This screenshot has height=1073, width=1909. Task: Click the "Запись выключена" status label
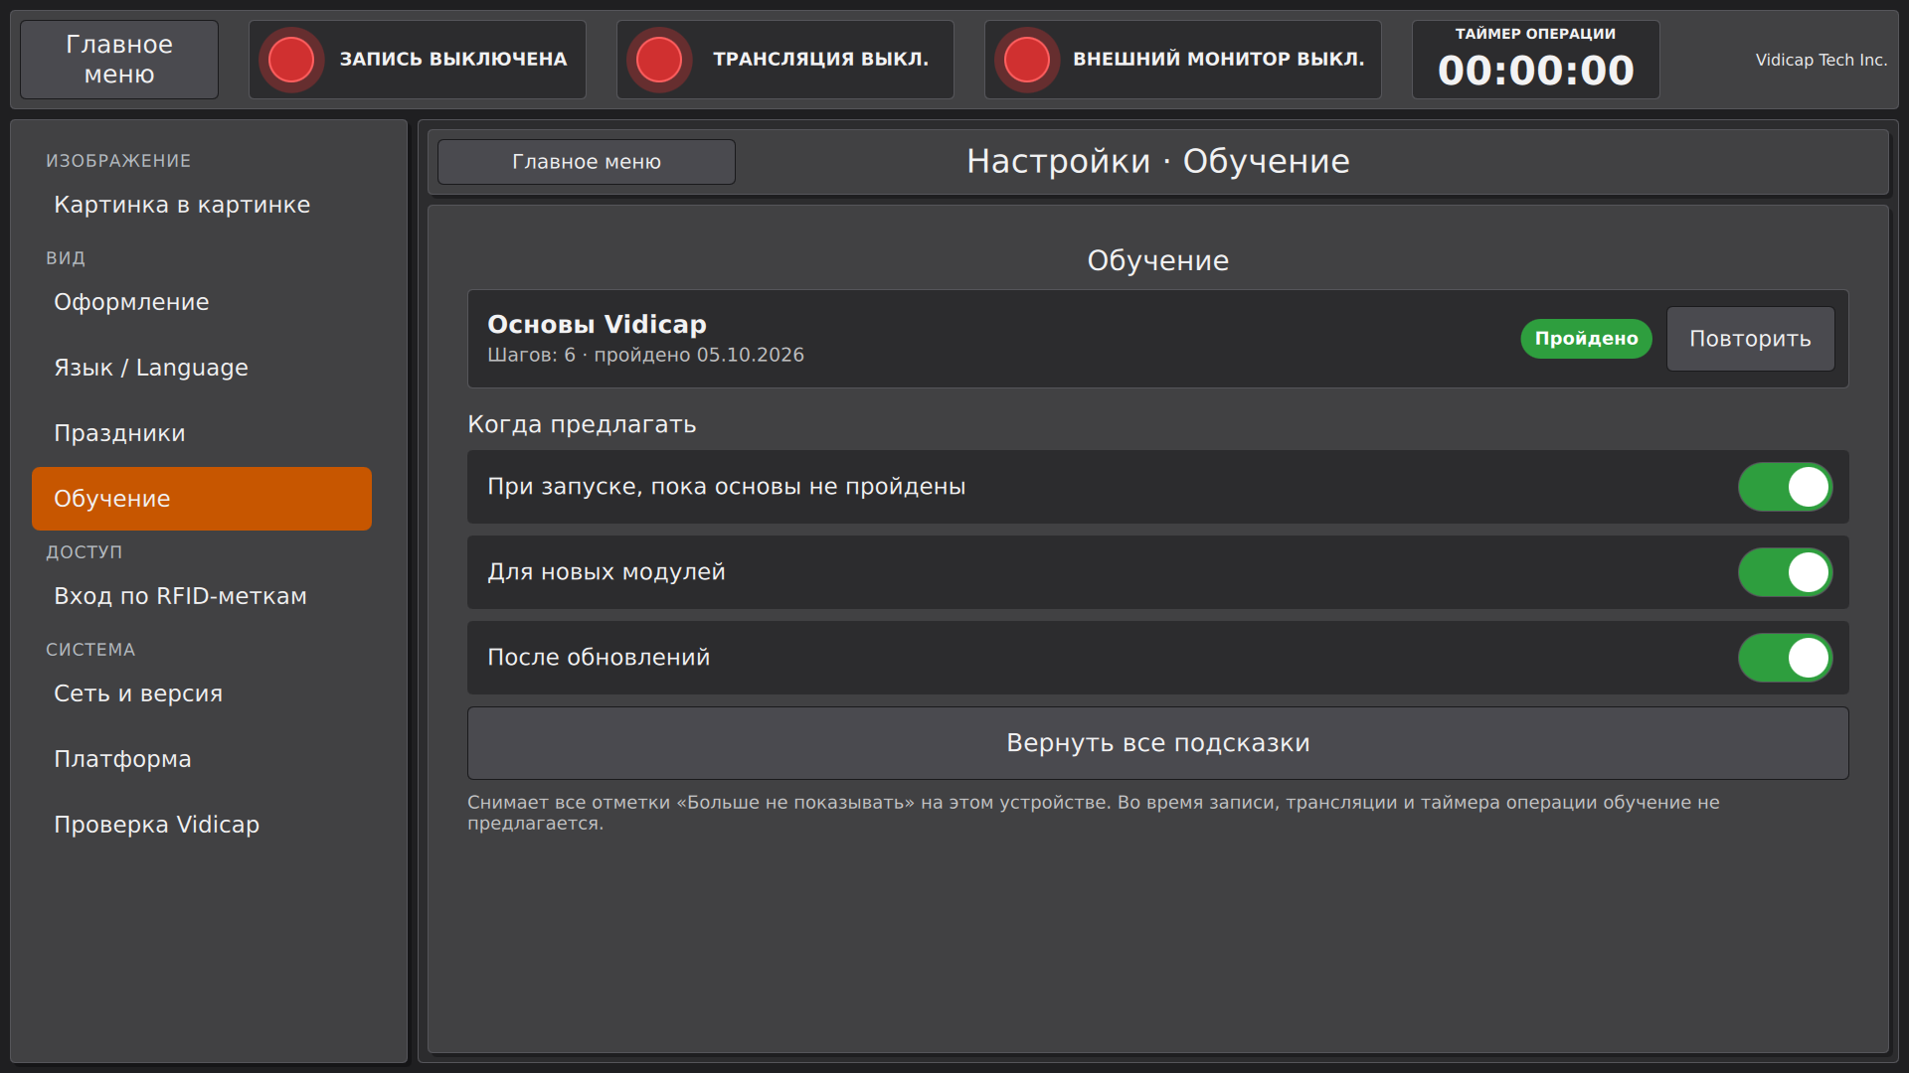[x=453, y=60]
